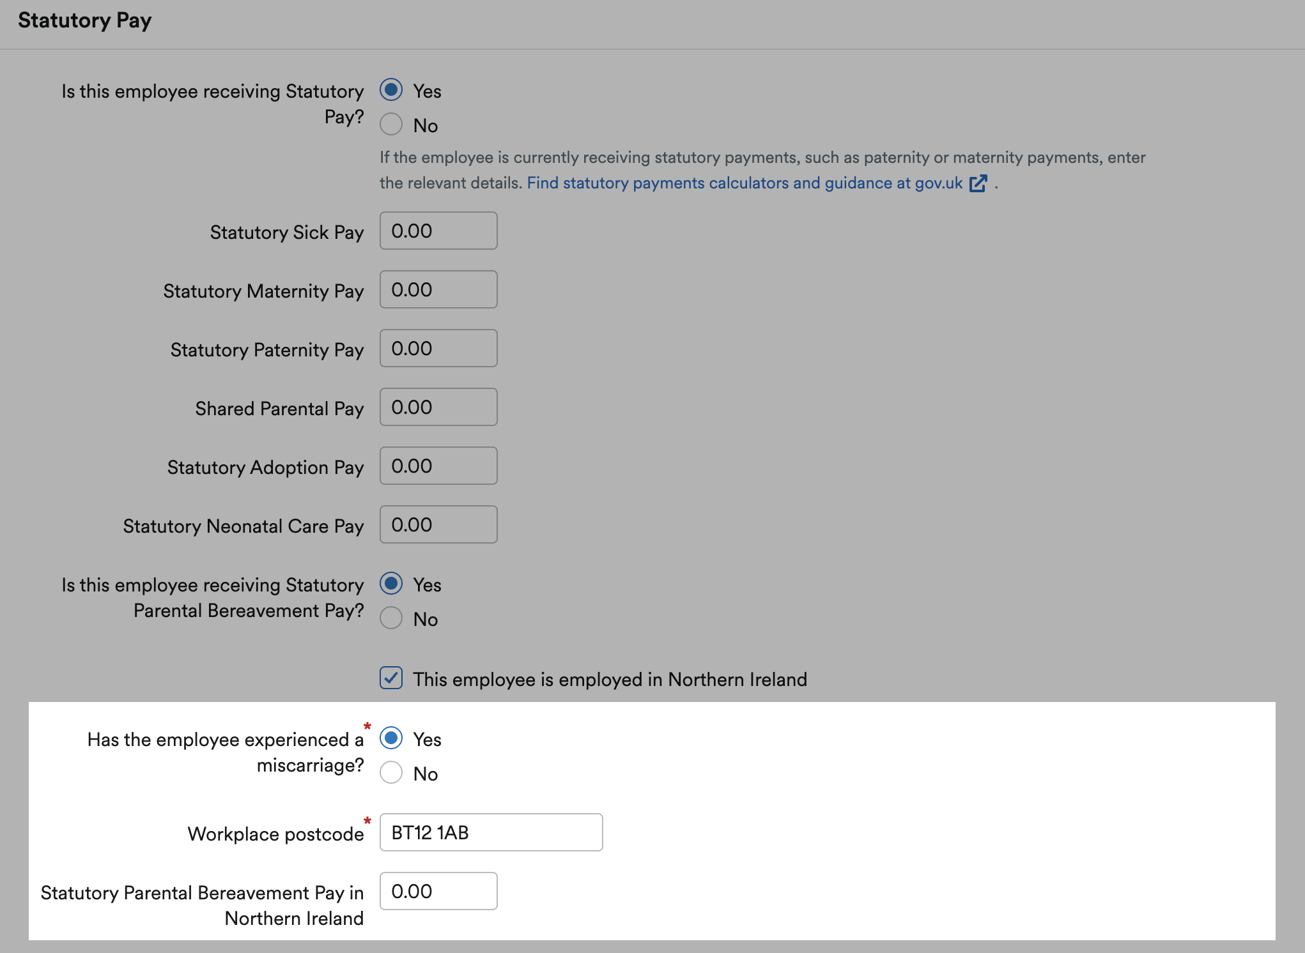Select Yes for receiving Statutory Pay
The image size is (1305, 953).
(391, 90)
